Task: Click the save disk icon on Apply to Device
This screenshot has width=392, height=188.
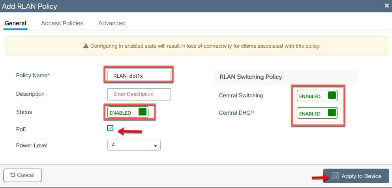Action: click(335, 176)
